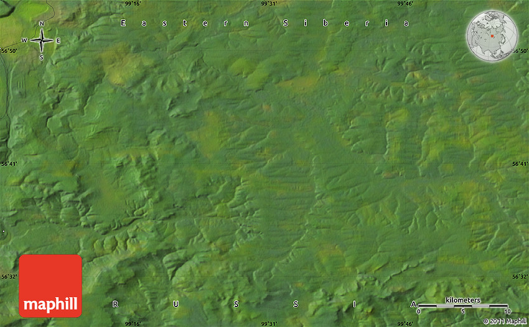Click the '© 2011 Maphill' copyright text

pos(504,321)
